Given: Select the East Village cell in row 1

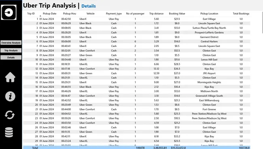Looking at the screenshot, I should pos(209,19).
